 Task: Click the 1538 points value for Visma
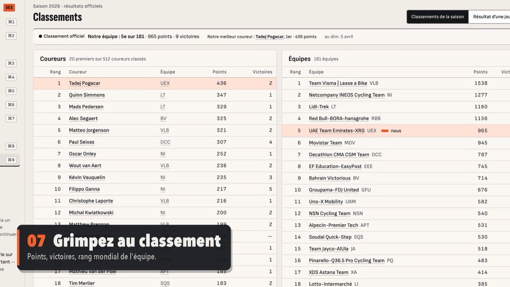[x=481, y=84]
